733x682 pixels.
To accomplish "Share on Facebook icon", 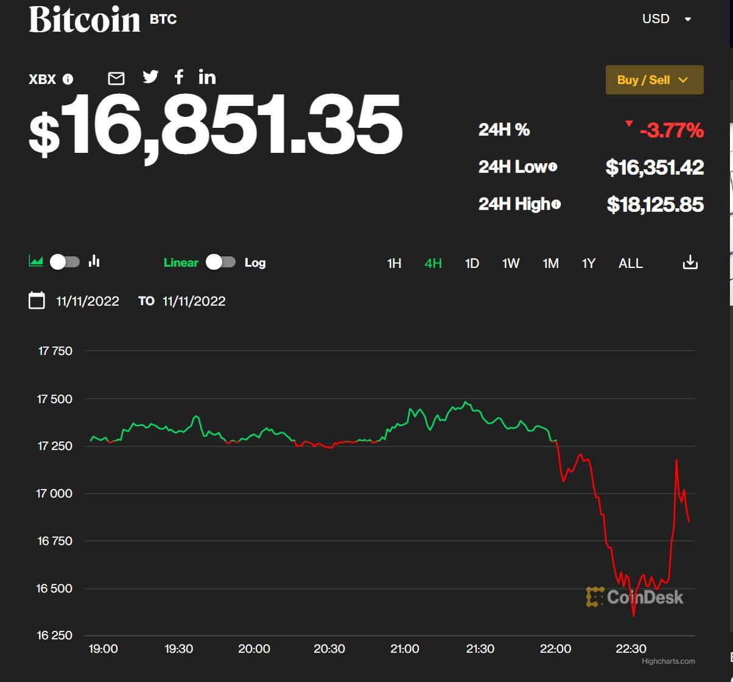I will [x=179, y=77].
